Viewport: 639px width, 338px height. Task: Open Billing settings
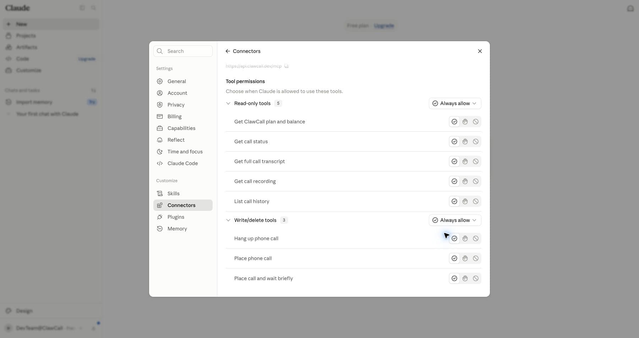183,116
